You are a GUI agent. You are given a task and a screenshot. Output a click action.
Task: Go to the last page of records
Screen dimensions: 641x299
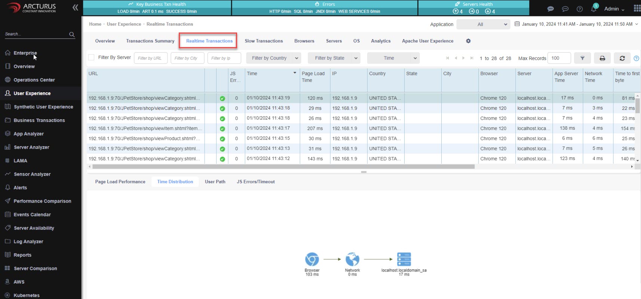(472, 58)
